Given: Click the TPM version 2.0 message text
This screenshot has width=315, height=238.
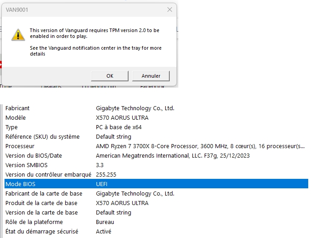Looking at the screenshot, I should (x=94, y=33).
